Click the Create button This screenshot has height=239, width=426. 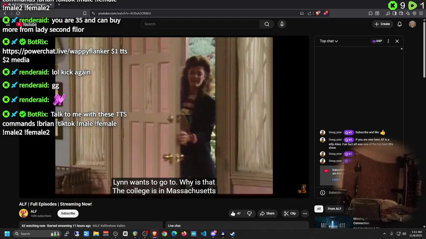coord(382,24)
